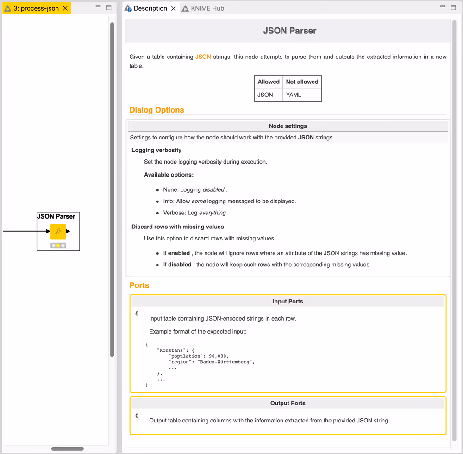Click the workflow editor's horizontal scrollbar
The width and height of the screenshot is (463, 454).
[67, 448]
